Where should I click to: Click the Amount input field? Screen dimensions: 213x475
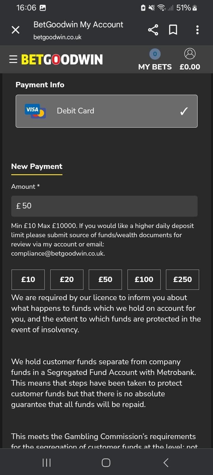[104, 206]
